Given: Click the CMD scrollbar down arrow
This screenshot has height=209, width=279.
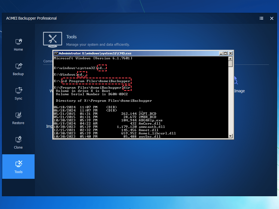Looking at the screenshot, I should pyautogui.click(x=231, y=136).
